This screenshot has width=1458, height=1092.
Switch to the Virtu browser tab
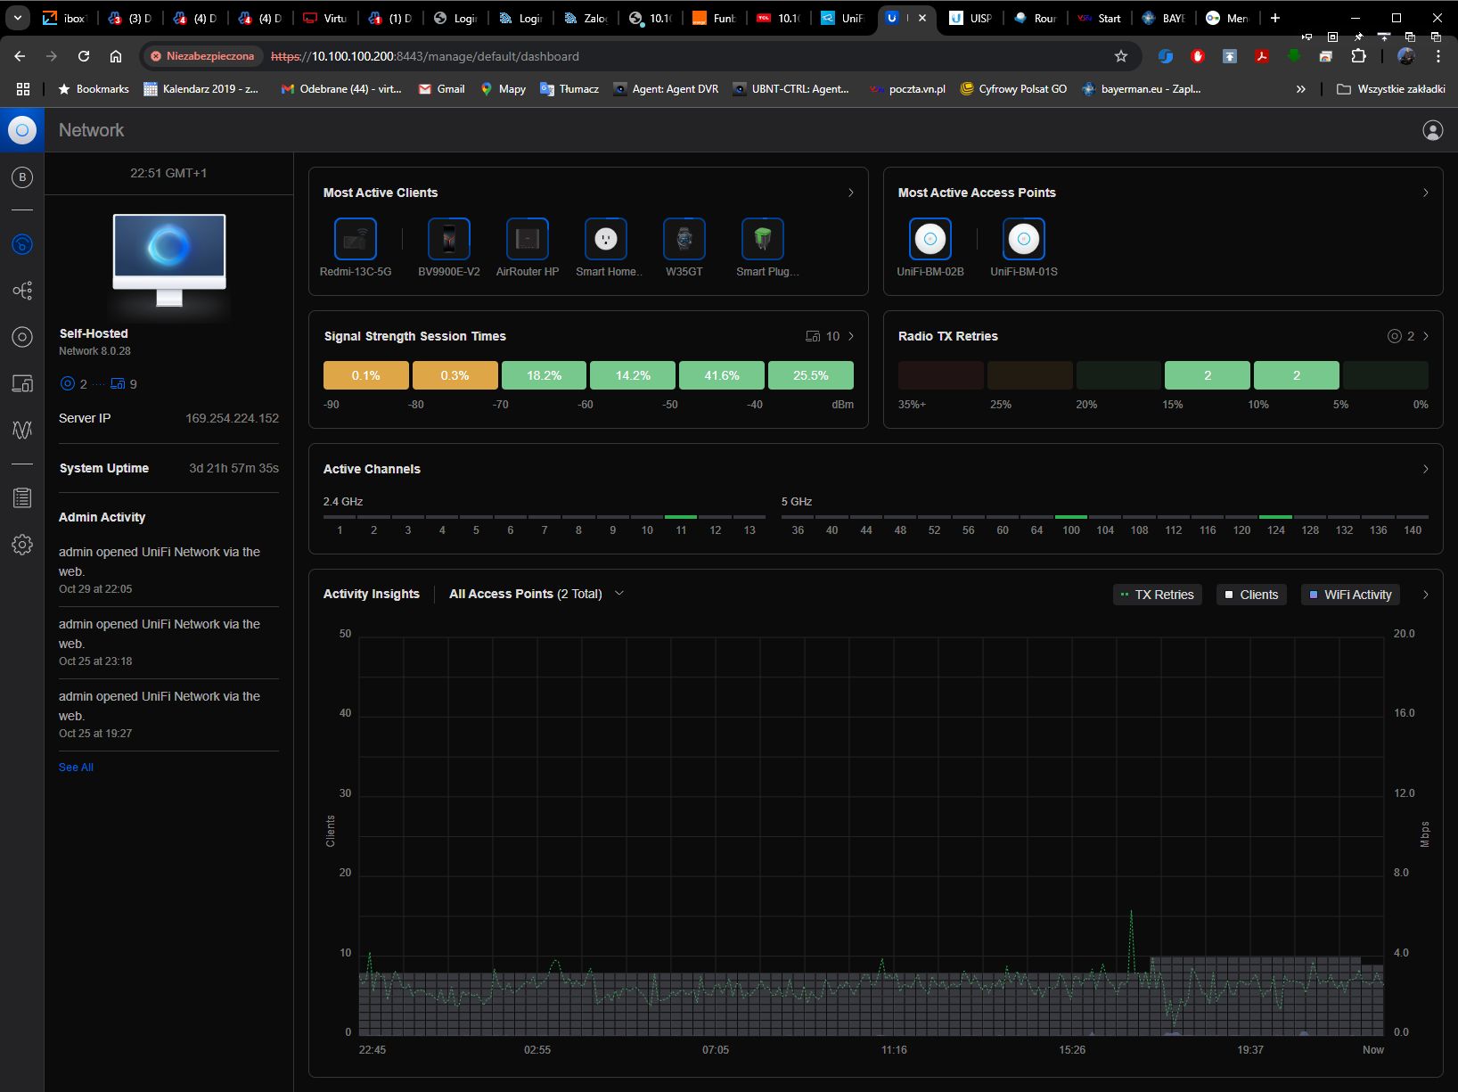point(325,18)
